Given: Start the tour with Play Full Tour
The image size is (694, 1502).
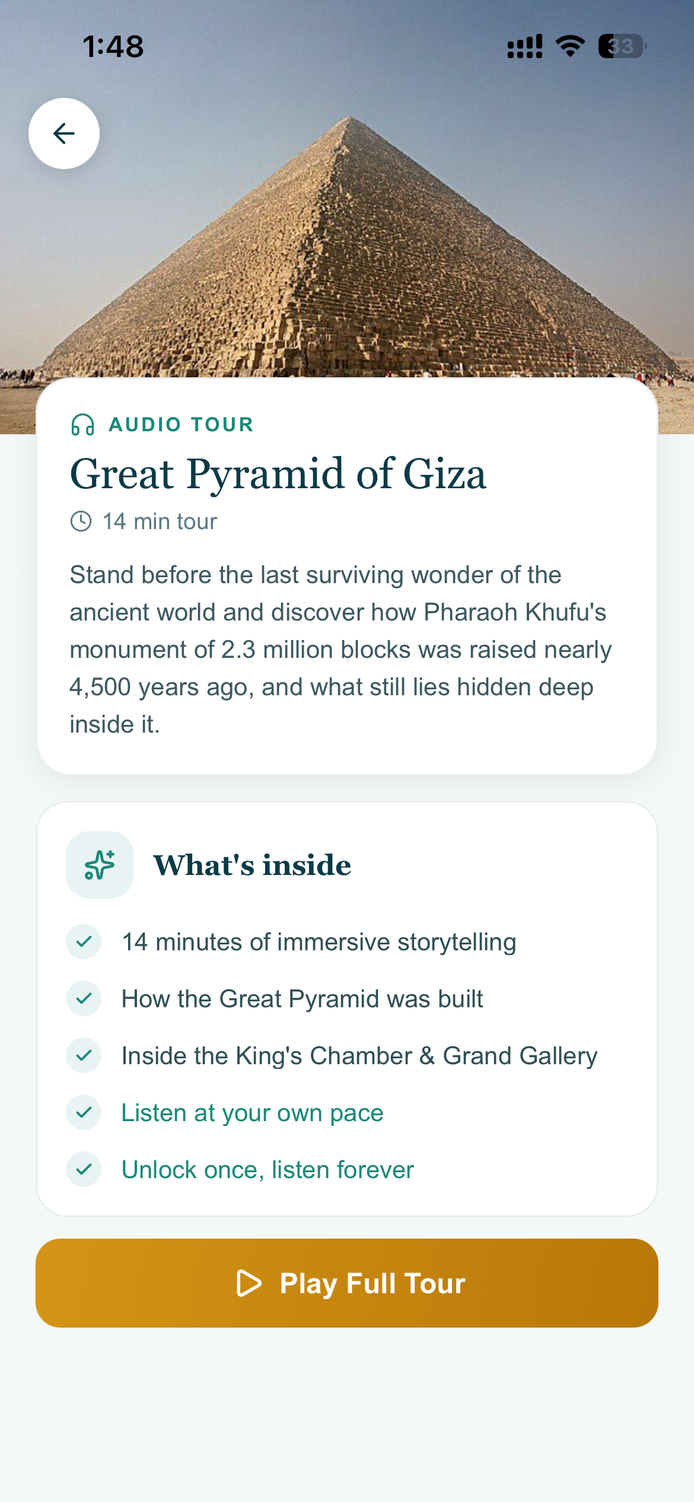Looking at the screenshot, I should (347, 1283).
